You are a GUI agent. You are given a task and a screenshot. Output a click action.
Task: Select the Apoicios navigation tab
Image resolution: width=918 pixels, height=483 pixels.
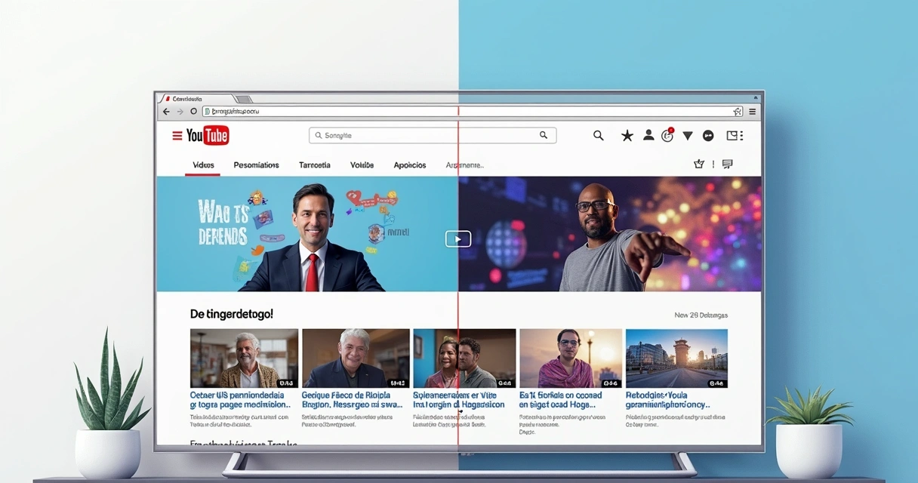tap(409, 165)
